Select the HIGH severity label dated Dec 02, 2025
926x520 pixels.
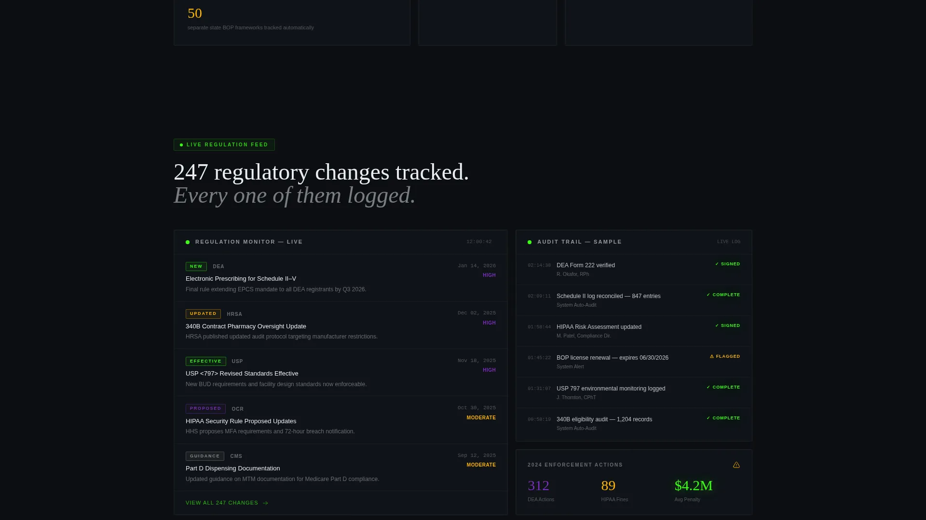(x=489, y=323)
